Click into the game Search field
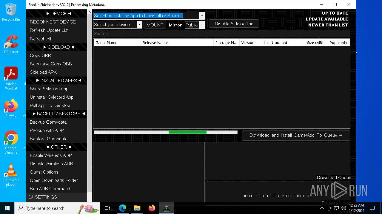382x214 pixels. coord(221,34)
